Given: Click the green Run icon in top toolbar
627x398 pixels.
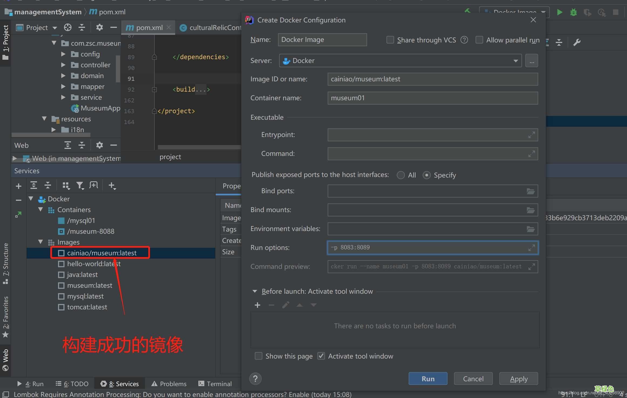Looking at the screenshot, I should tap(560, 12).
